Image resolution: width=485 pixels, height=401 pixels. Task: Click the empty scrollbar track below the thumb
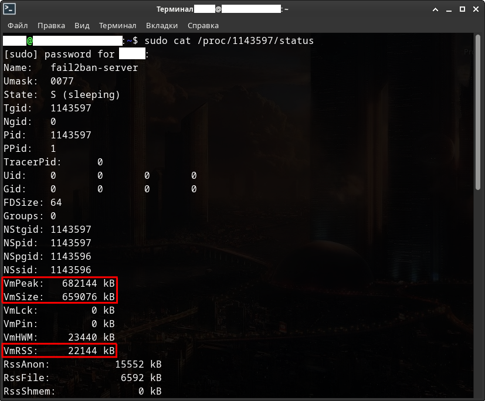click(x=480, y=293)
